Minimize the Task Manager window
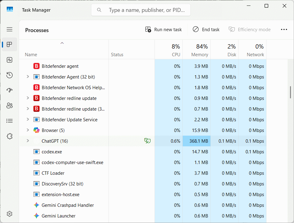Viewport: 294px width, 223px height. coord(249,6)
